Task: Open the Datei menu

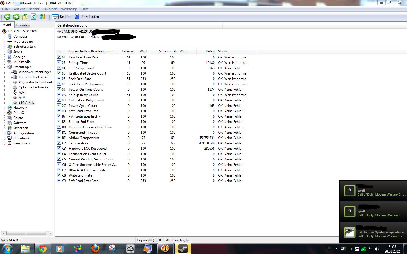Action: tap(6, 9)
